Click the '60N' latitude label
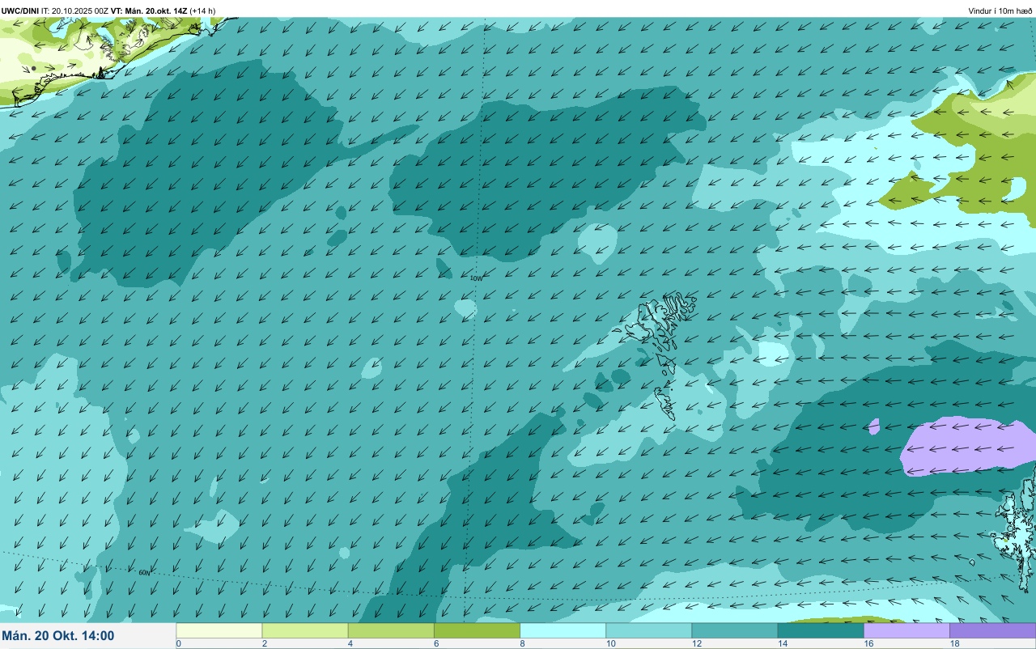Screen dimensions: 1036x649 pyautogui.click(x=144, y=573)
